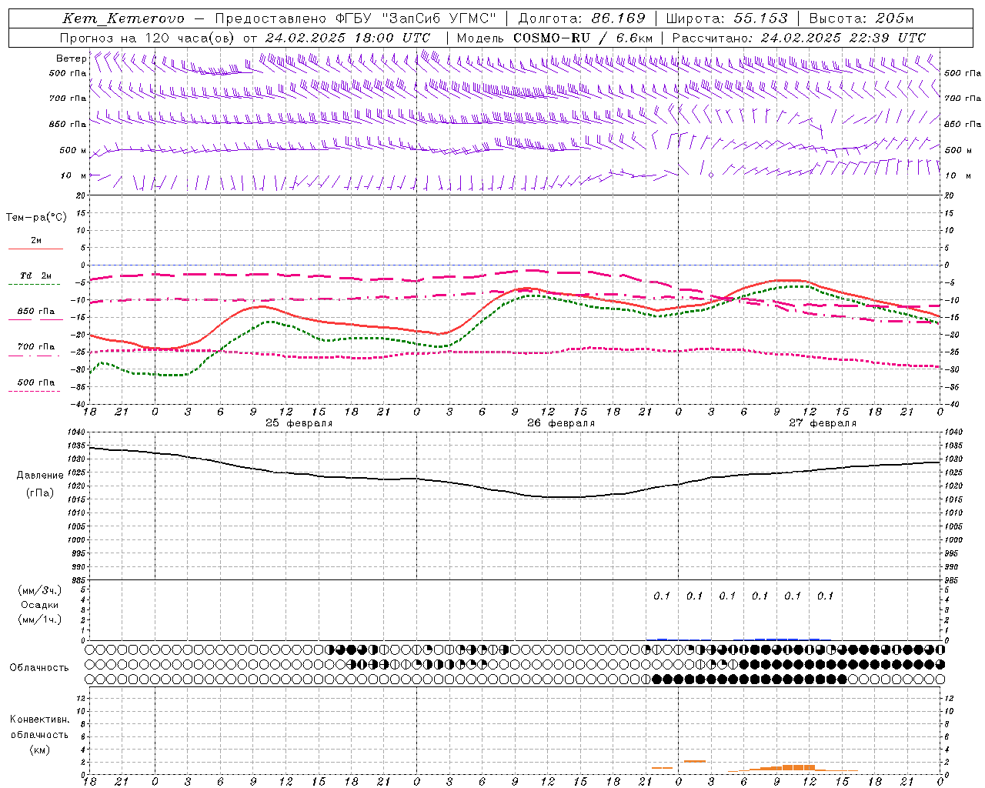Select the "Td 2м" dew point legend entry
Viewport: 985px width, 788px height.
(35, 275)
